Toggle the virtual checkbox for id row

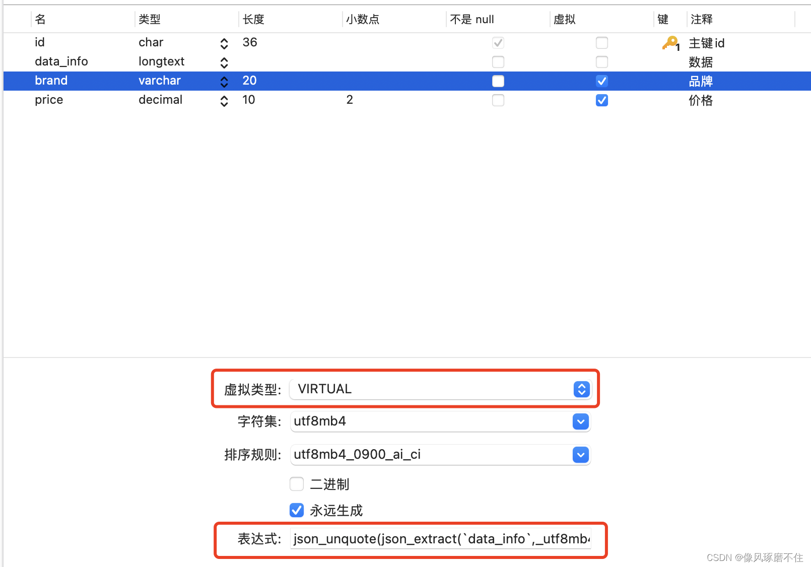(602, 43)
